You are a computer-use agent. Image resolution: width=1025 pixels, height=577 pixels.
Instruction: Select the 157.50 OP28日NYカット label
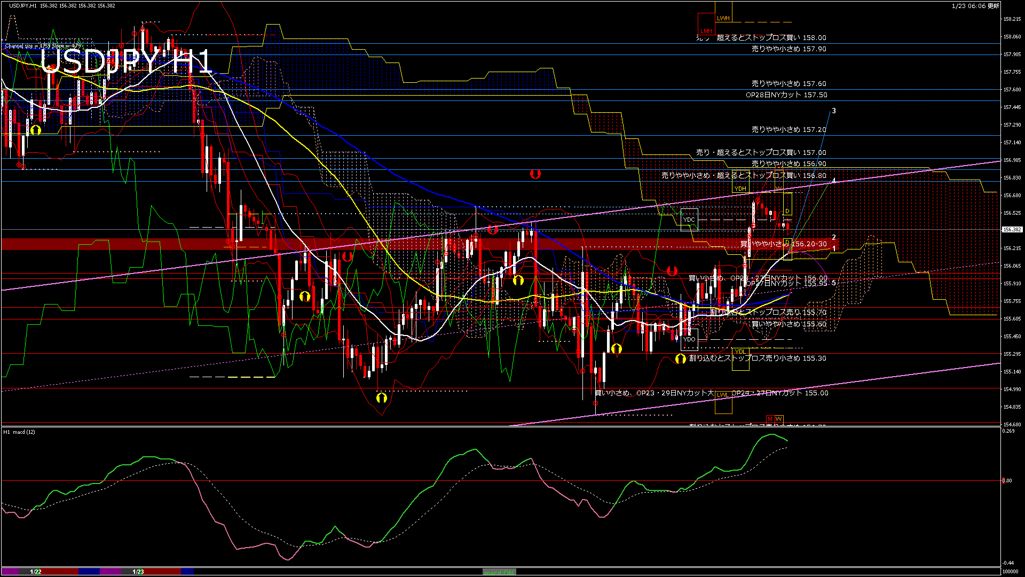[786, 95]
